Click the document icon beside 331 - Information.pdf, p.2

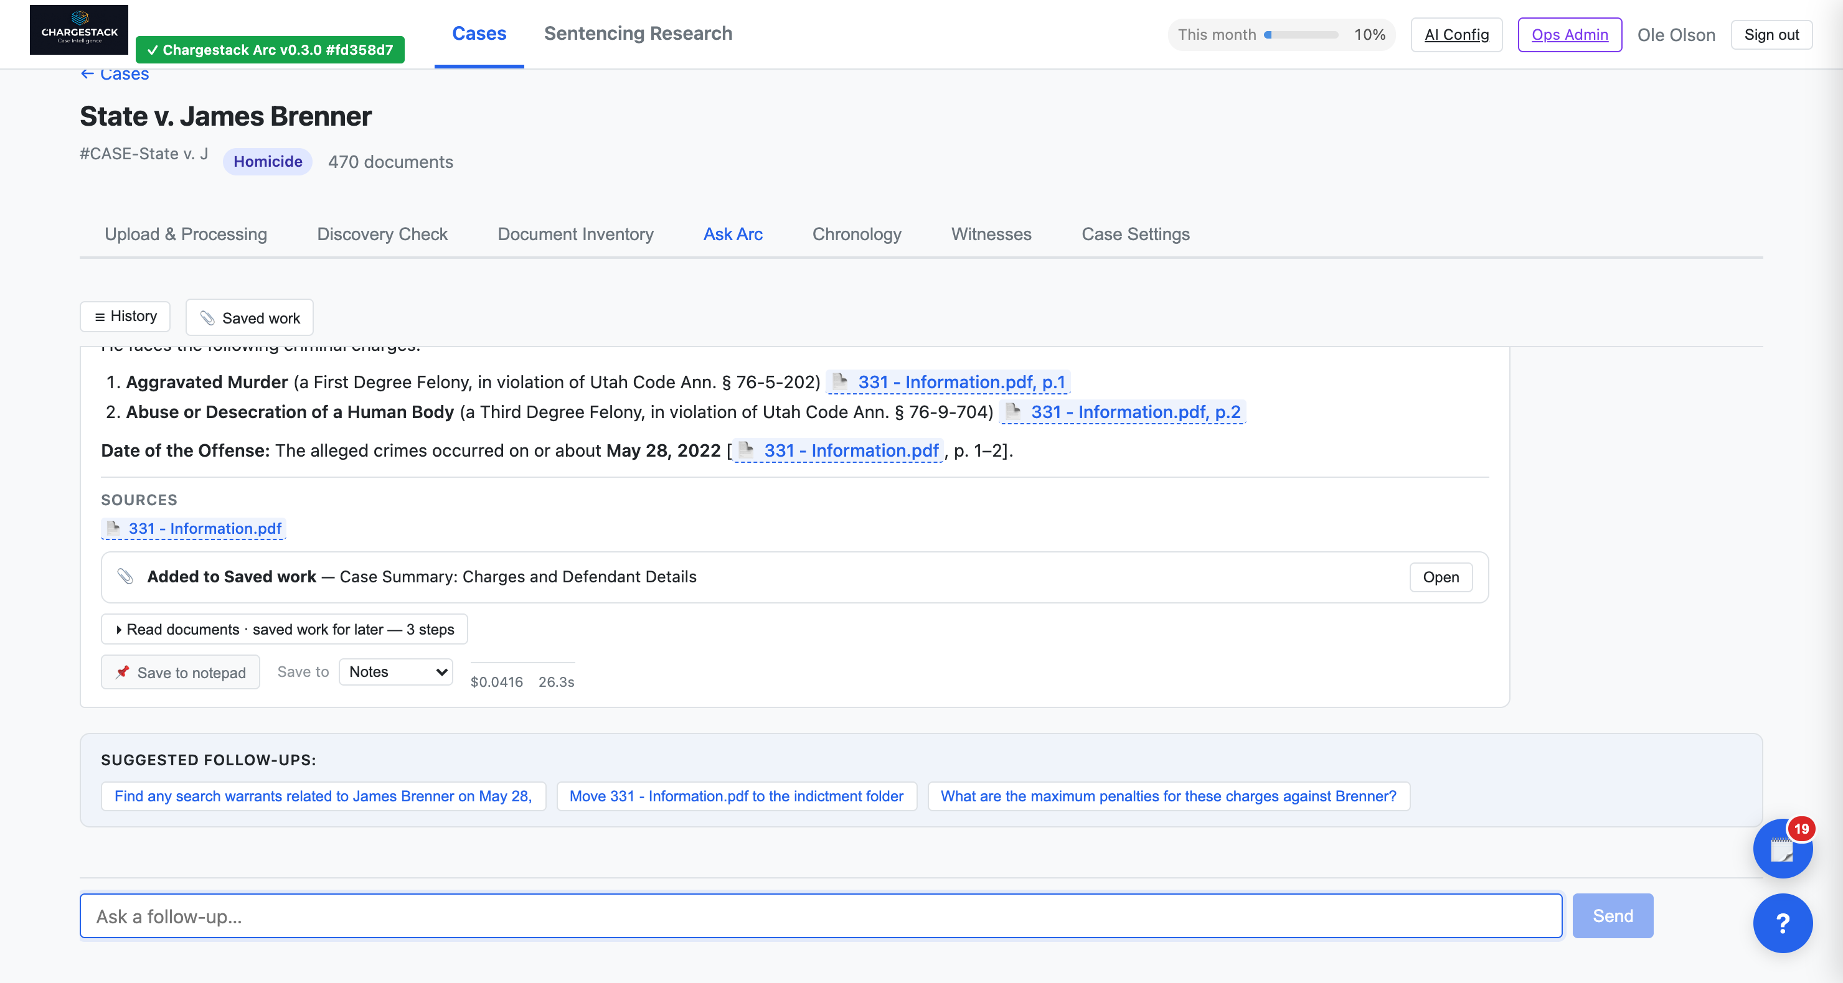1013,411
